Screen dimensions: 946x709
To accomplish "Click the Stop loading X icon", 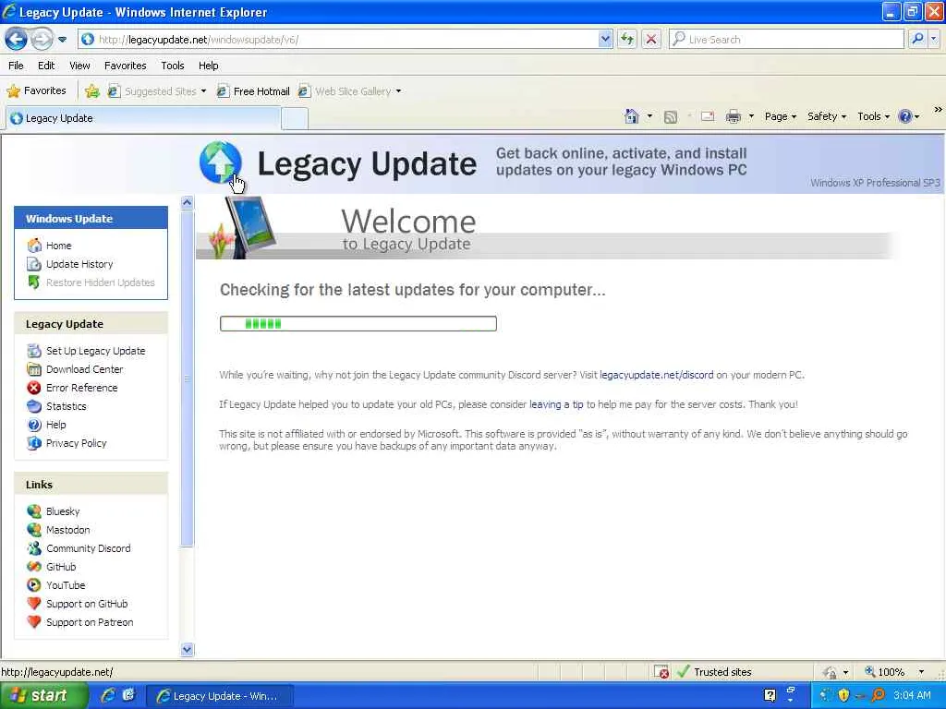I will [651, 39].
